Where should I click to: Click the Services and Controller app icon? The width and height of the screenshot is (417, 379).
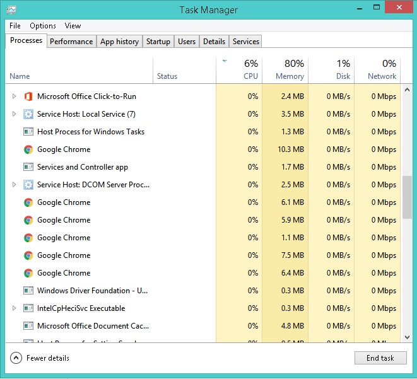pos(28,167)
